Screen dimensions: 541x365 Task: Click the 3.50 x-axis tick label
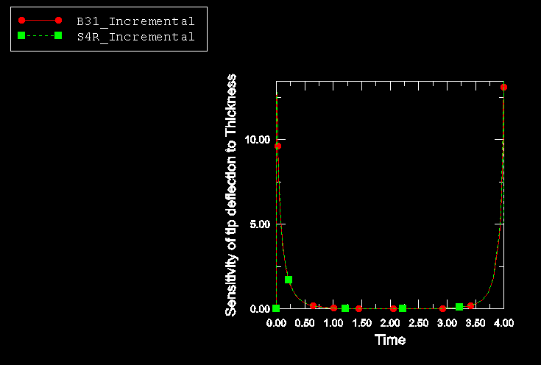coord(475,323)
